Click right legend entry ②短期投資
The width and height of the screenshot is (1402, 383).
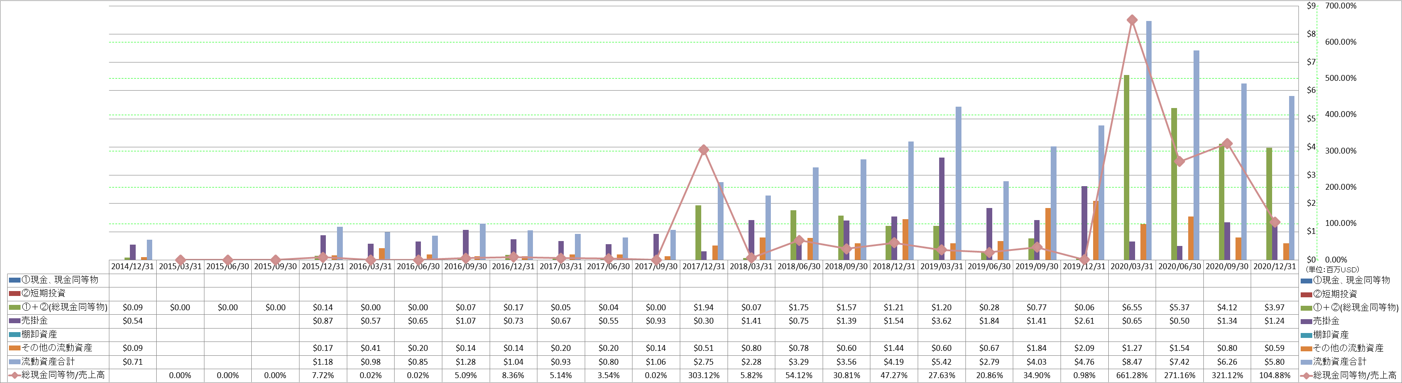[1335, 294]
